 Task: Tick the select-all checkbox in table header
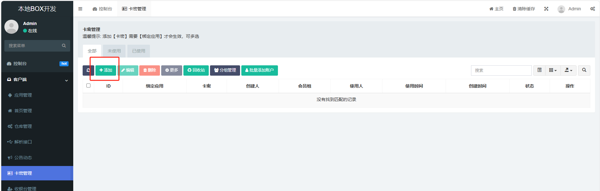click(88, 86)
